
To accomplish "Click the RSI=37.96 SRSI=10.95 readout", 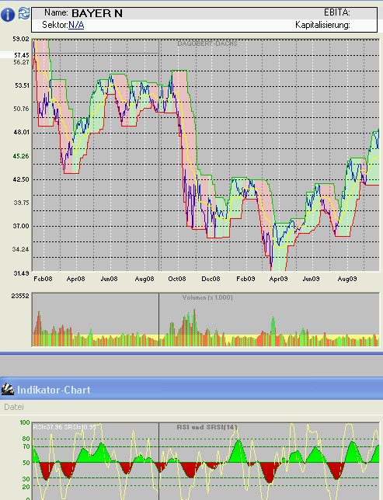I will click(x=64, y=427).
